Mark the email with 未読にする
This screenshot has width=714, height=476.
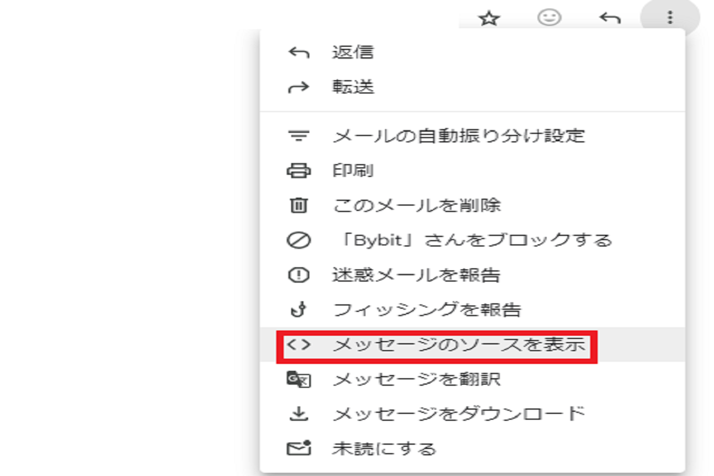point(472,449)
